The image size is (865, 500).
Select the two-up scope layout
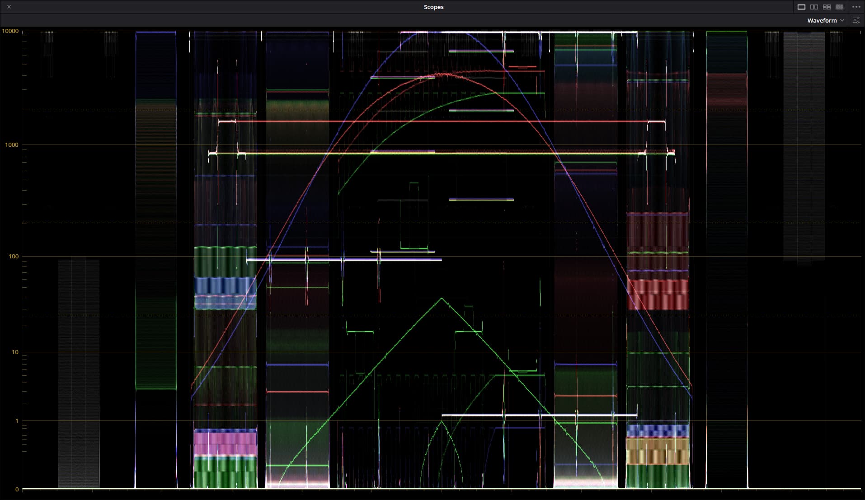pyautogui.click(x=814, y=7)
